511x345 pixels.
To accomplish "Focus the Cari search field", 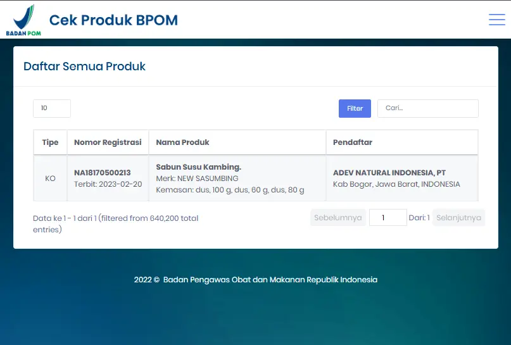I will click(427, 108).
